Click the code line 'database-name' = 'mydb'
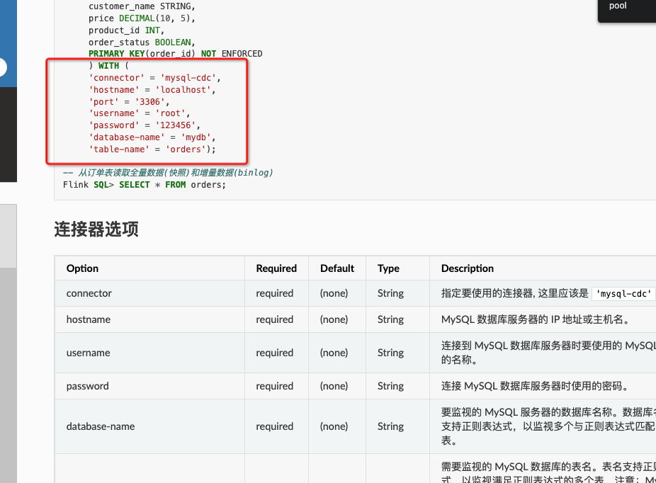 152,137
